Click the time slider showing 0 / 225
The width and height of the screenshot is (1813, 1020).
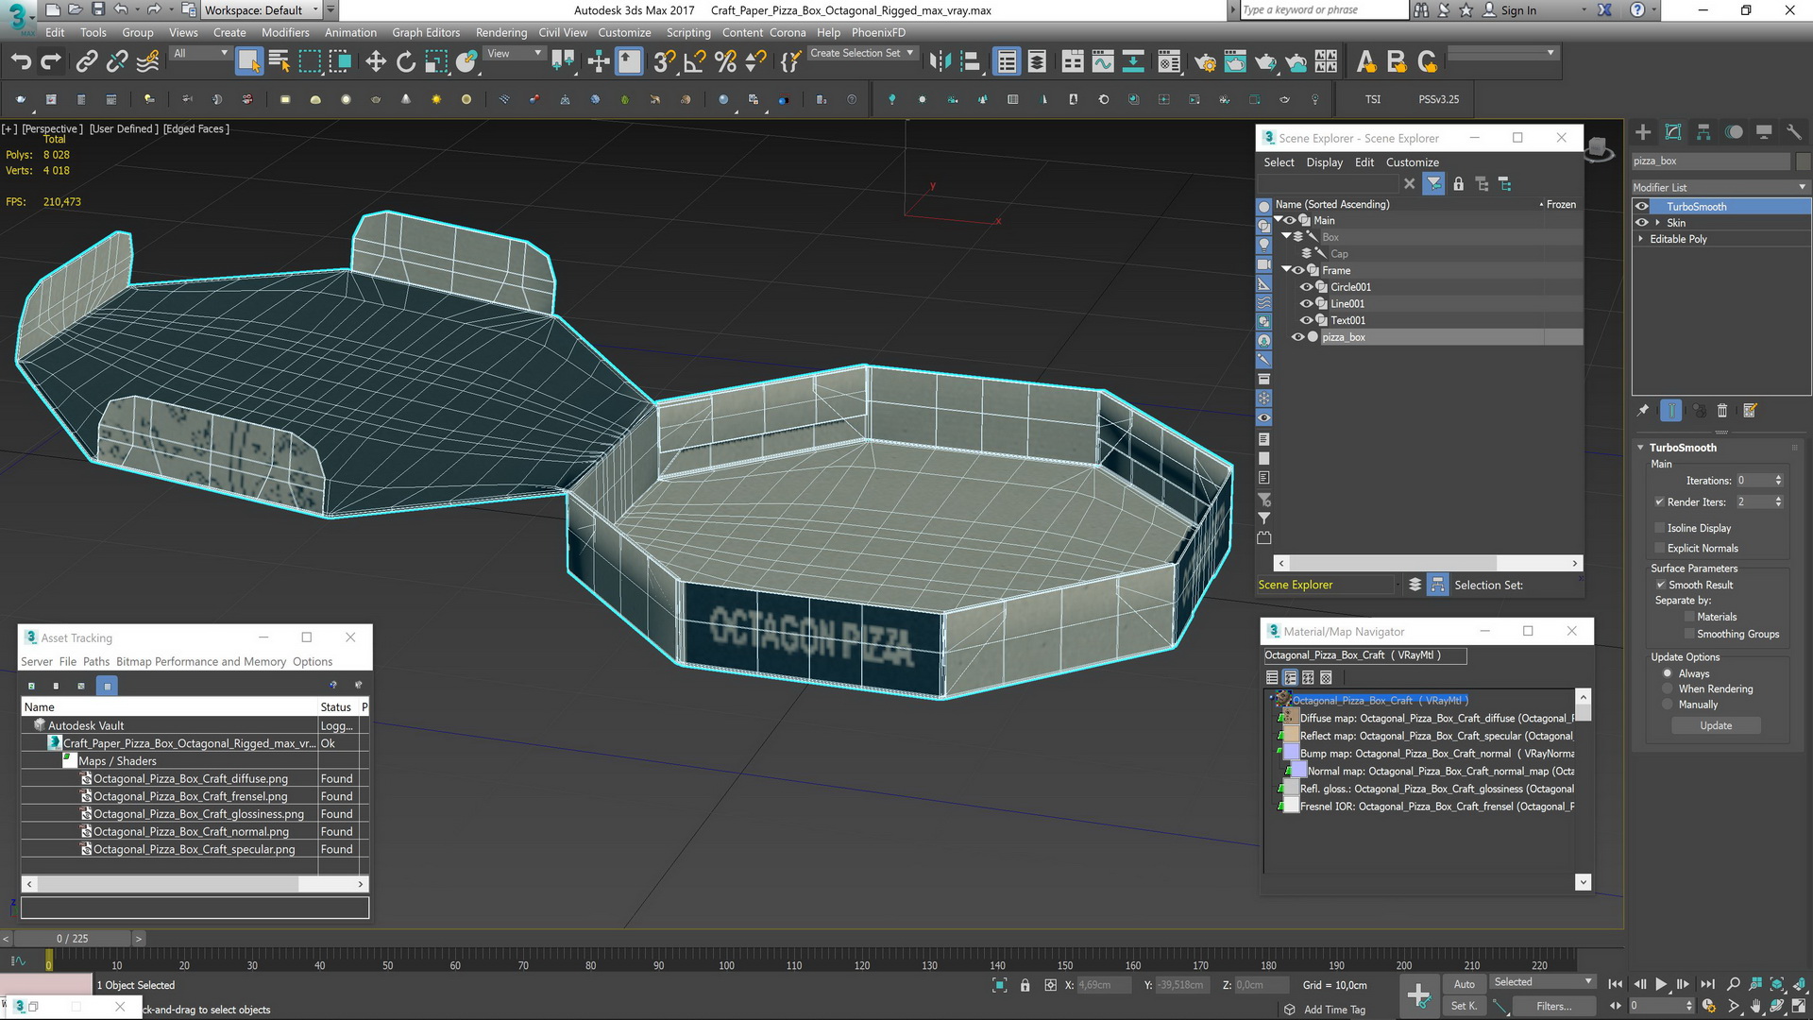click(72, 939)
